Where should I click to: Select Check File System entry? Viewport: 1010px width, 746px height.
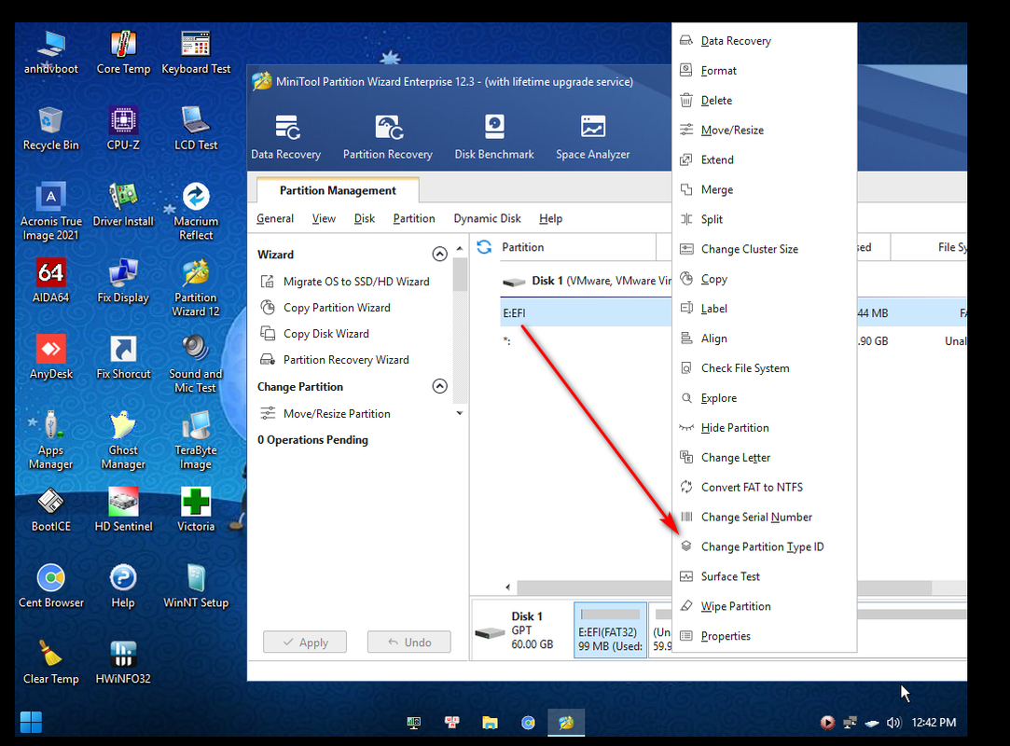764,367
